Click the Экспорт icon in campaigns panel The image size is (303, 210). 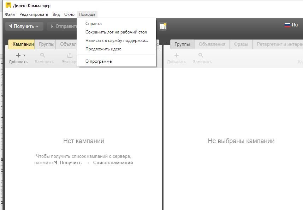(70, 55)
